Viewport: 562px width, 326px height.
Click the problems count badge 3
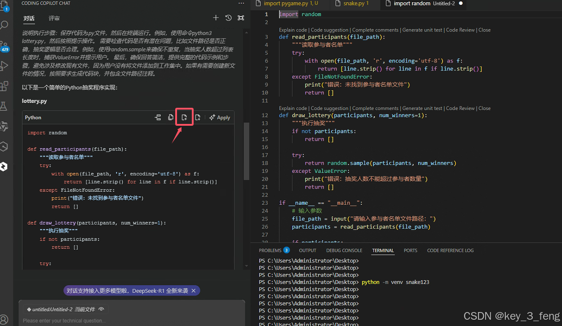(x=286, y=251)
